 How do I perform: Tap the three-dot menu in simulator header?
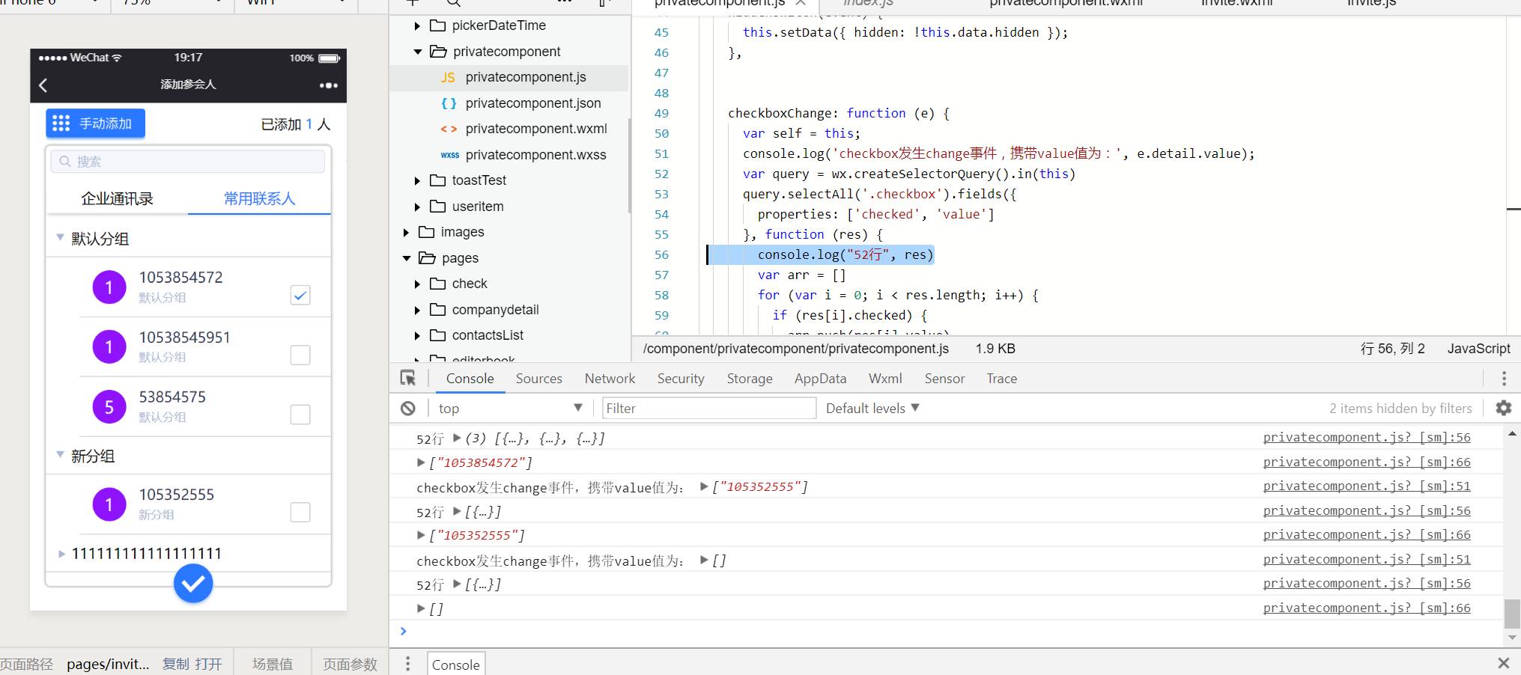[x=328, y=85]
